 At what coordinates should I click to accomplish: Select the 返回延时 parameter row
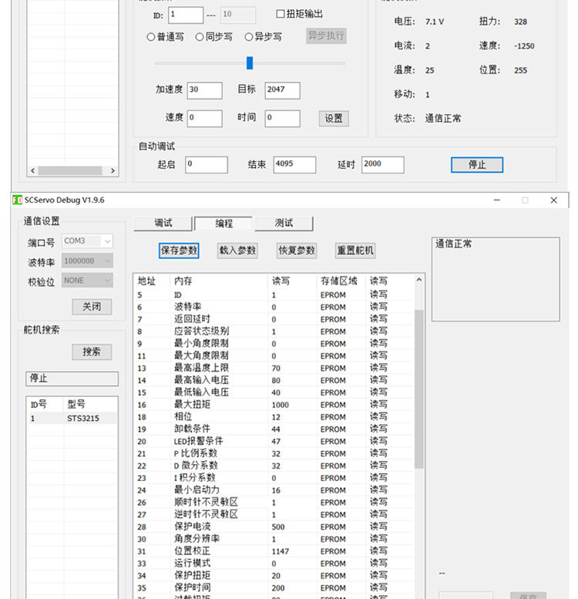click(274, 319)
